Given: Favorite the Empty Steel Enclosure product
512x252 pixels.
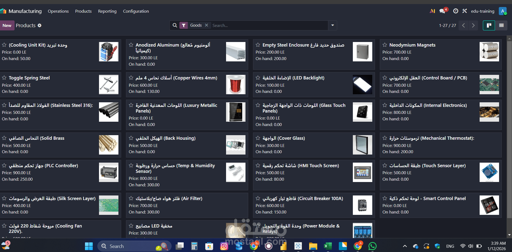Looking at the screenshot, I should (x=258, y=45).
